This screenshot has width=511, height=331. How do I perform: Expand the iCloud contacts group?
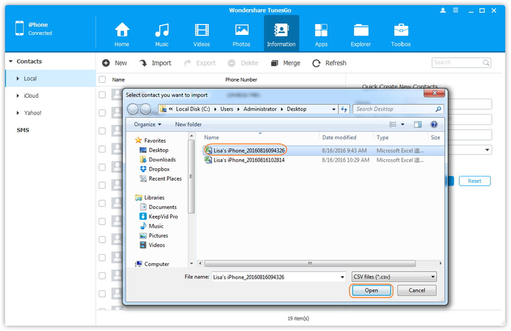pyautogui.click(x=18, y=96)
